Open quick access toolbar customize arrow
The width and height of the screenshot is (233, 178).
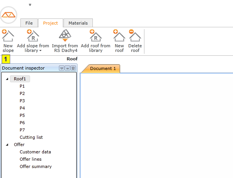pyautogui.click(x=30, y=5)
